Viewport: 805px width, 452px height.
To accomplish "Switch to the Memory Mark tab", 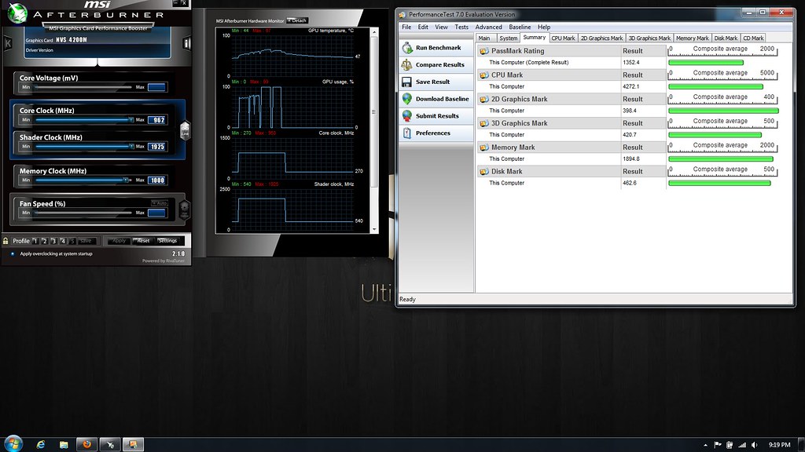I will click(x=692, y=38).
